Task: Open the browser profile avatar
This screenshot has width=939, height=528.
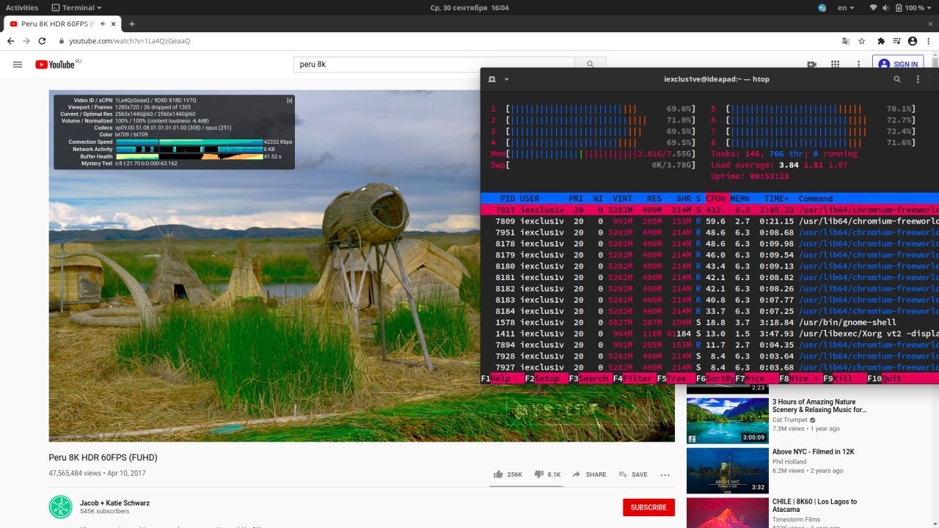Action: pyautogui.click(x=912, y=41)
